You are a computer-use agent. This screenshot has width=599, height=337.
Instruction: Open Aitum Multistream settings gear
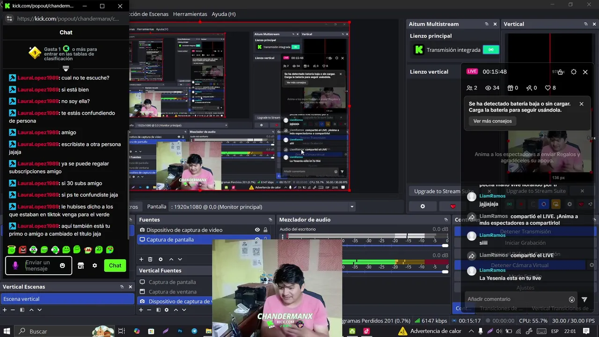[423, 206]
